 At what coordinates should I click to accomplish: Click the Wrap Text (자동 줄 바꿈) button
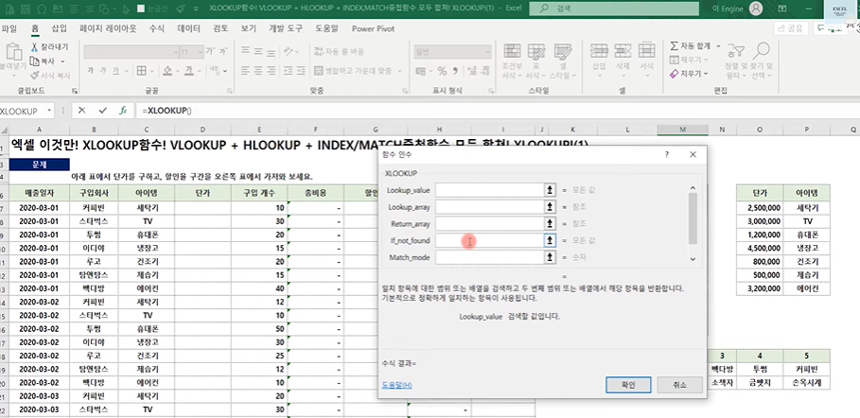click(x=339, y=52)
